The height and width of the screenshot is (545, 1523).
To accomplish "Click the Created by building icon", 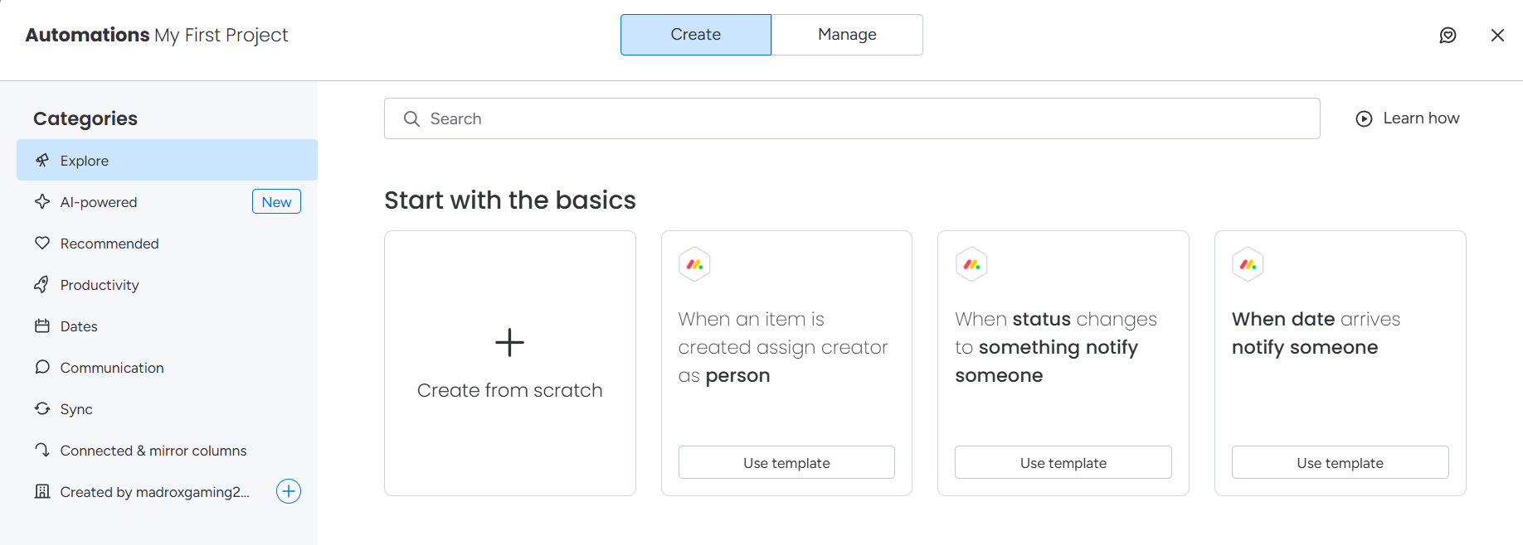I will point(42,491).
